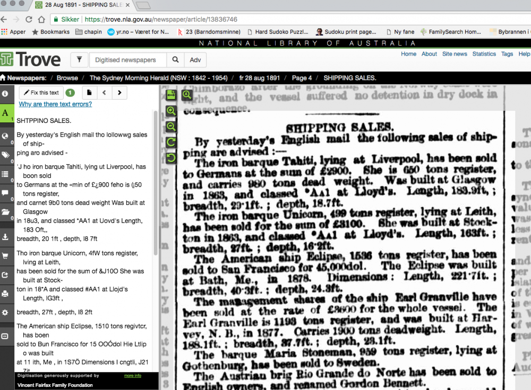
Task: Click the green magnifier next to the fit-to-width icon
Action: point(187,95)
